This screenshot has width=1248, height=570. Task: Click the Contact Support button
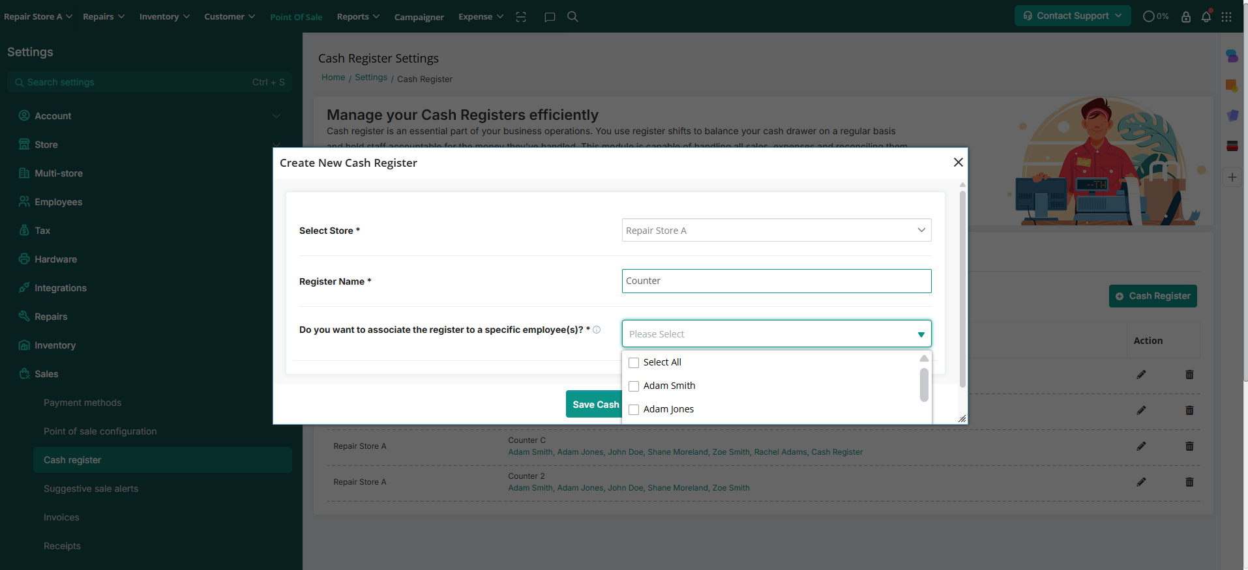click(x=1072, y=16)
